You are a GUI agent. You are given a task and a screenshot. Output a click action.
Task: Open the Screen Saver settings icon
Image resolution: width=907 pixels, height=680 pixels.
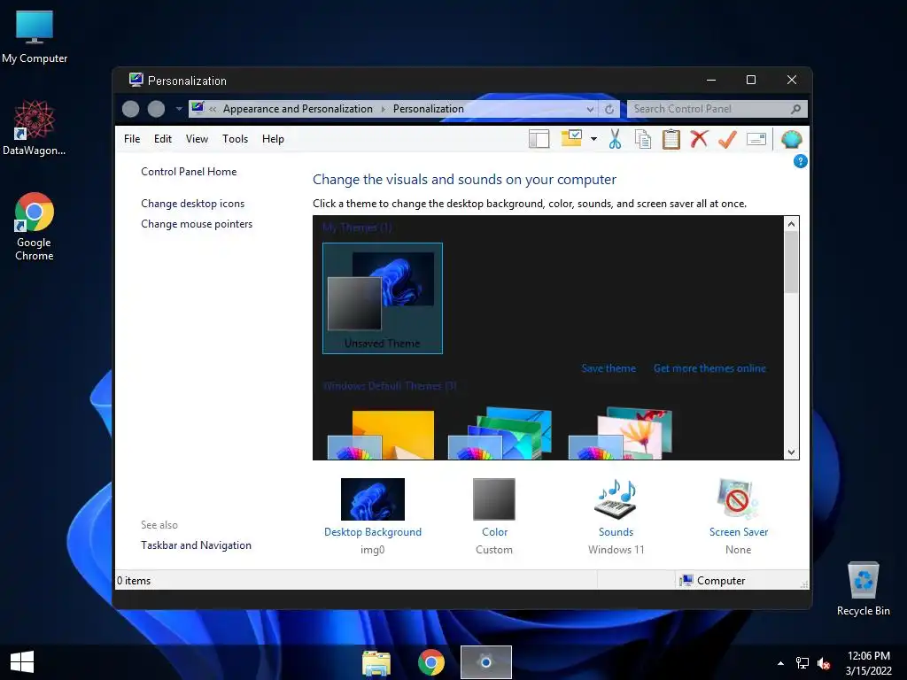[738, 499]
